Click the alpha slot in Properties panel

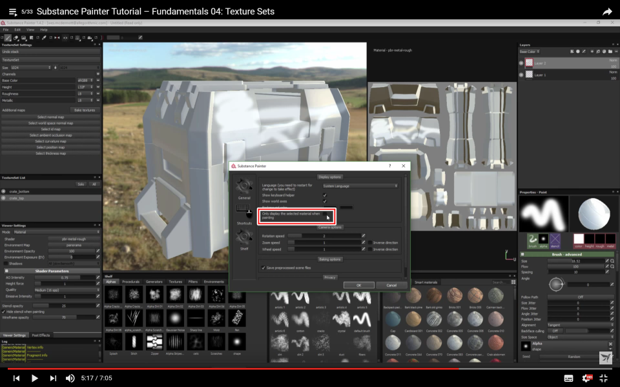tap(543, 240)
